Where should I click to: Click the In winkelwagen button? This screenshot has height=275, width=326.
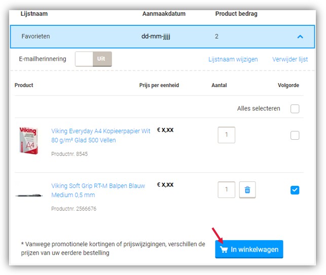[x=249, y=250]
